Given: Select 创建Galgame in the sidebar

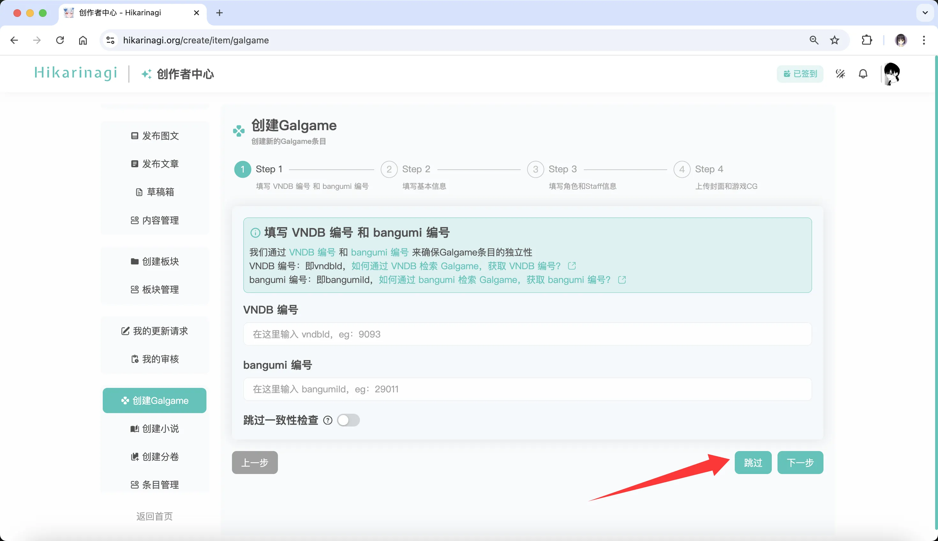Looking at the screenshot, I should [x=155, y=401].
